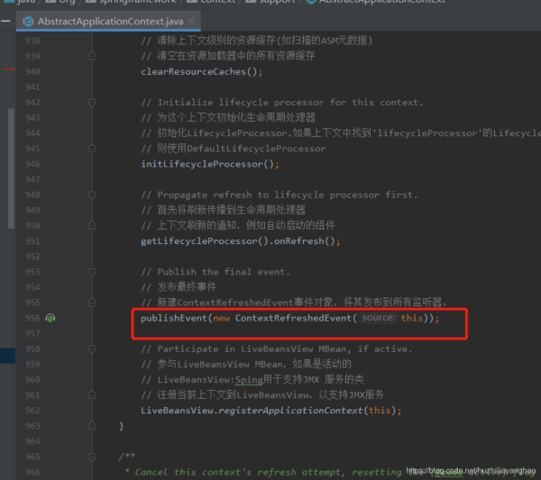Click the vertical scrollbar thumb on left panel
This screenshot has width=541, height=480.
pyautogui.click(x=12, y=168)
